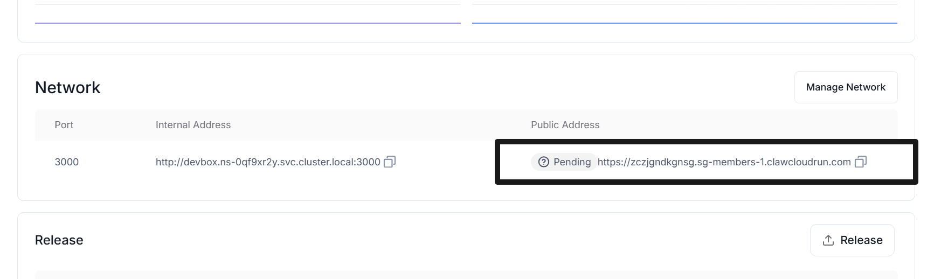
Task: Click the Pending status label
Action: pyautogui.click(x=572, y=162)
